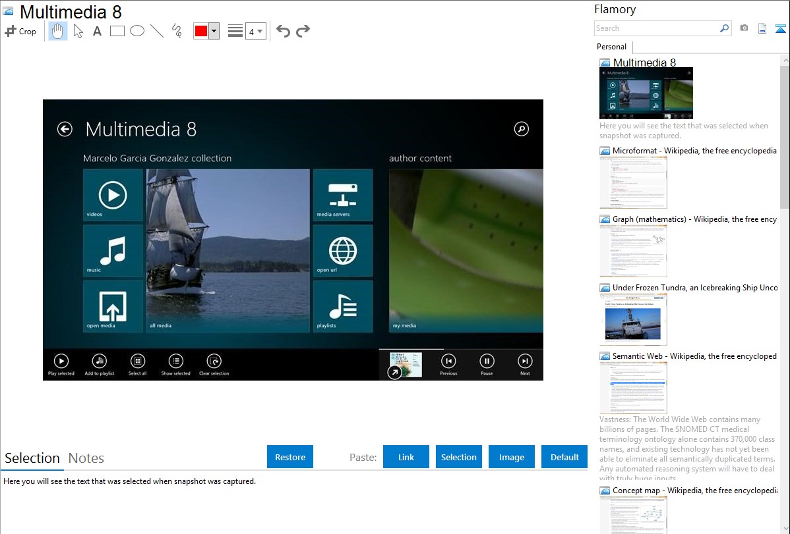Click the snapshot list scrollbar down arrow

pos(785,529)
